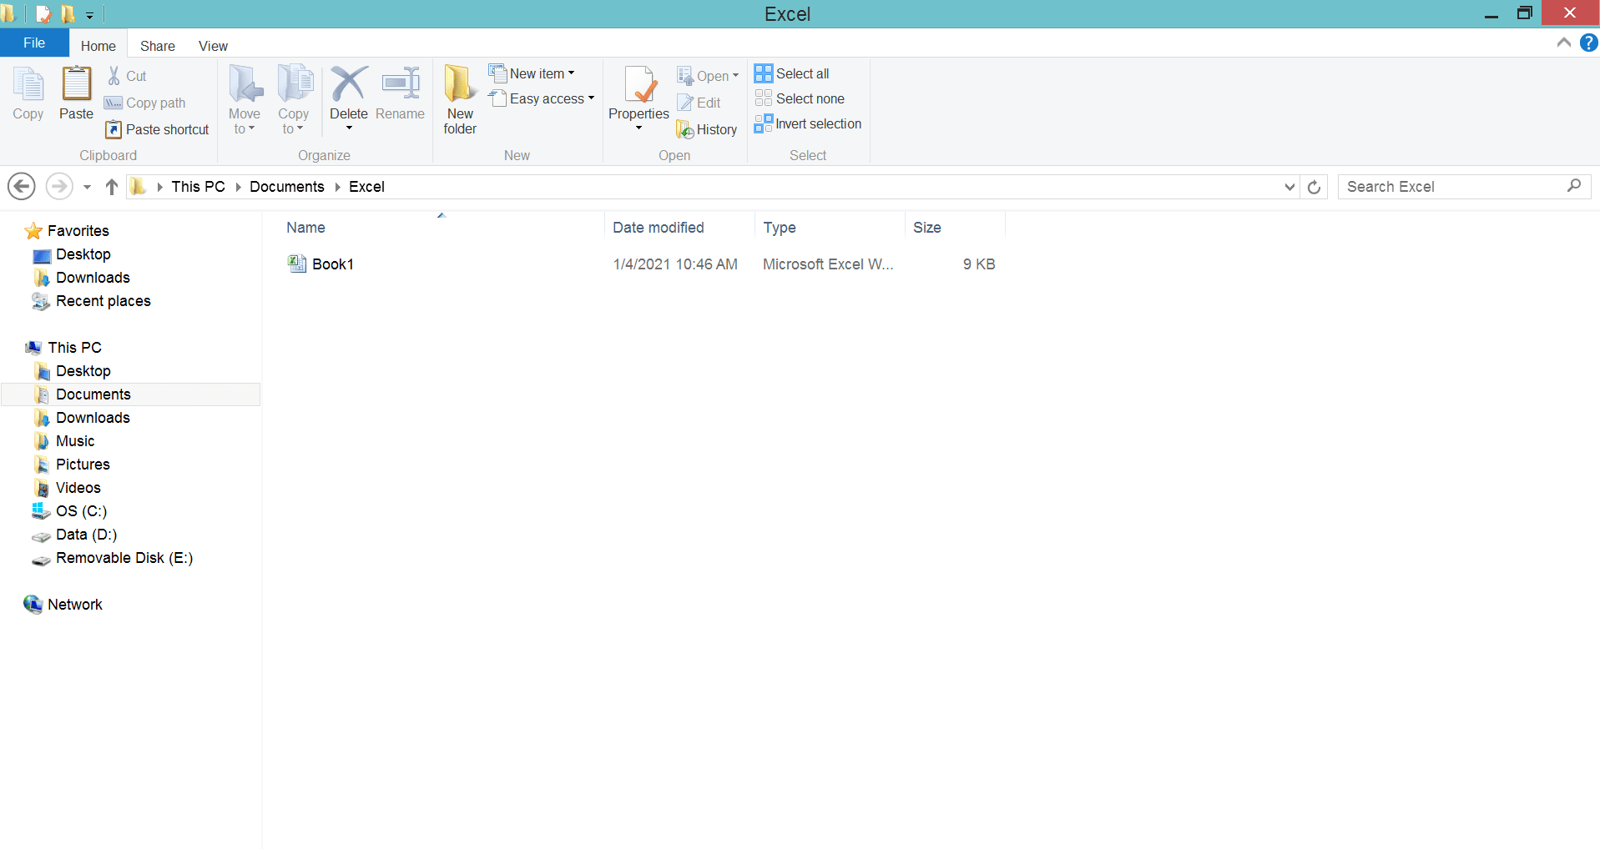Click Invert selection
The height and width of the screenshot is (849, 1600).
coord(808,123)
